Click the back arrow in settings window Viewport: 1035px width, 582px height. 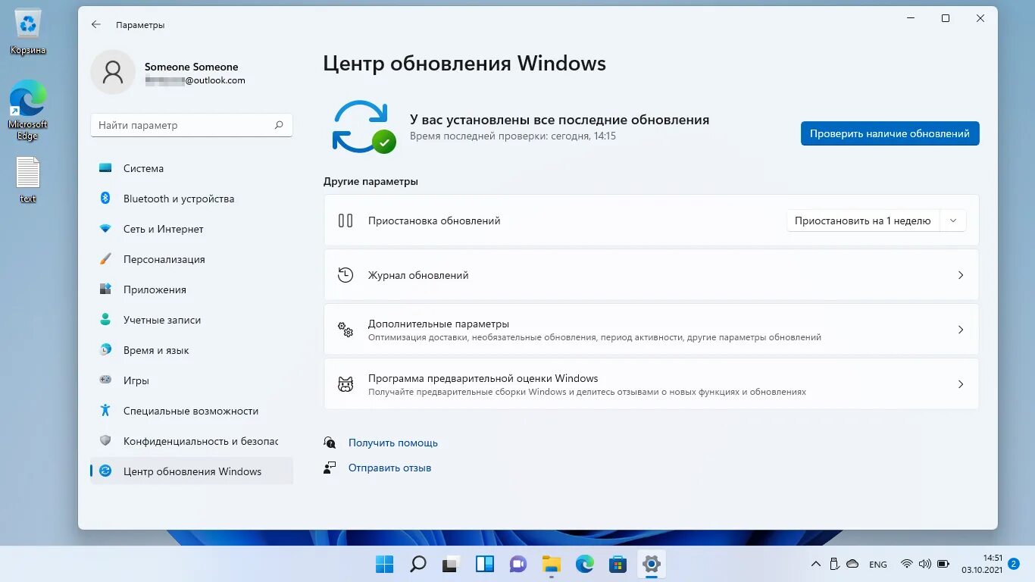tap(96, 24)
